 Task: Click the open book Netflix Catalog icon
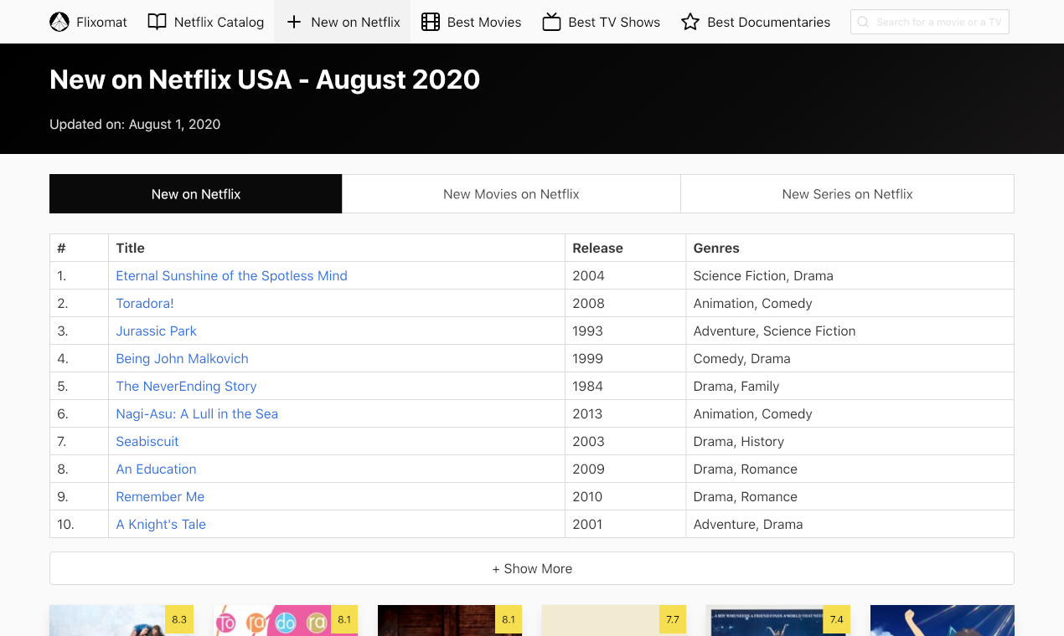pos(157,22)
